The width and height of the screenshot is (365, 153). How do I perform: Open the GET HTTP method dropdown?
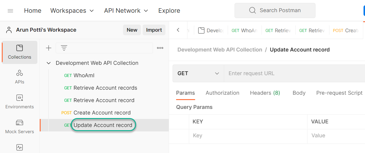click(x=198, y=73)
